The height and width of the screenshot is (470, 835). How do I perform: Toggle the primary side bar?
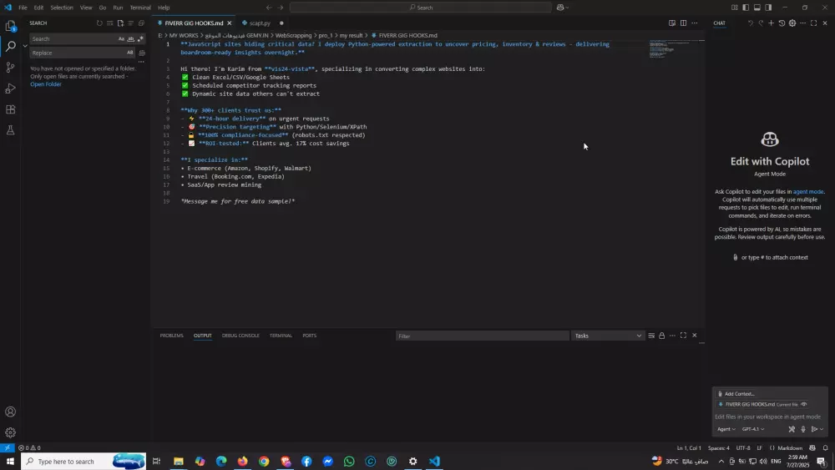tap(746, 8)
